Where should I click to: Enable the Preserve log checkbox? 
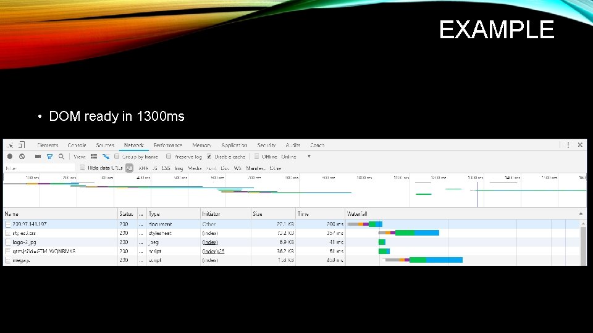click(x=169, y=156)
